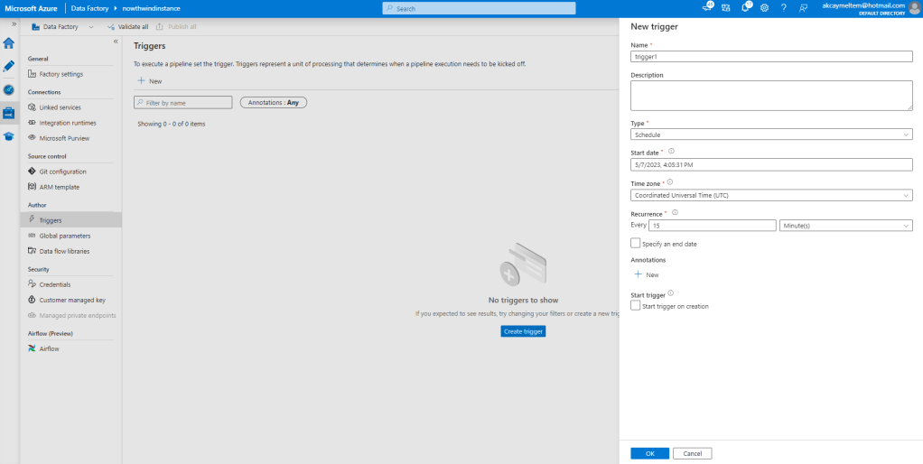Open the Monitor gauge icon

click(9, 89)
